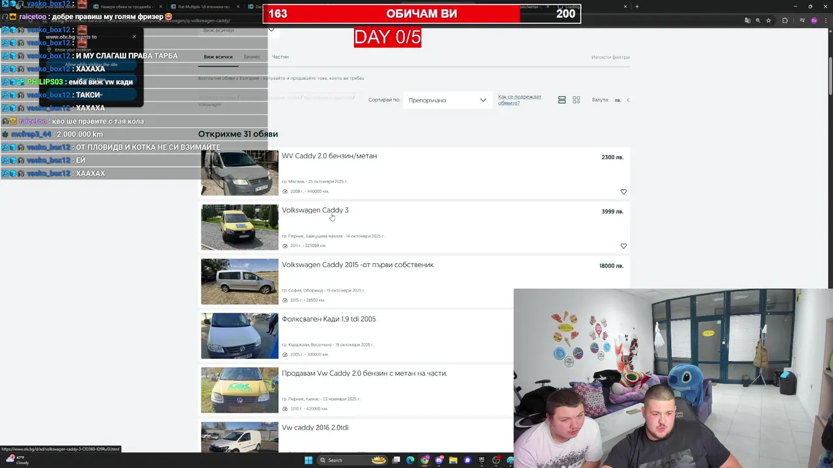This screenshot has height=468, width=833.
Task: Select the 'Виж всички' tab
Action: 218,57
